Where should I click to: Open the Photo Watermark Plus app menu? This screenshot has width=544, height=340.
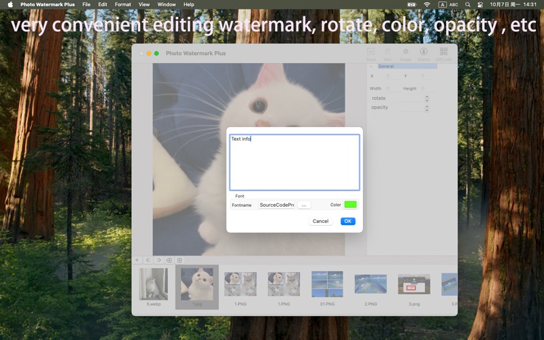pos(48,5)
